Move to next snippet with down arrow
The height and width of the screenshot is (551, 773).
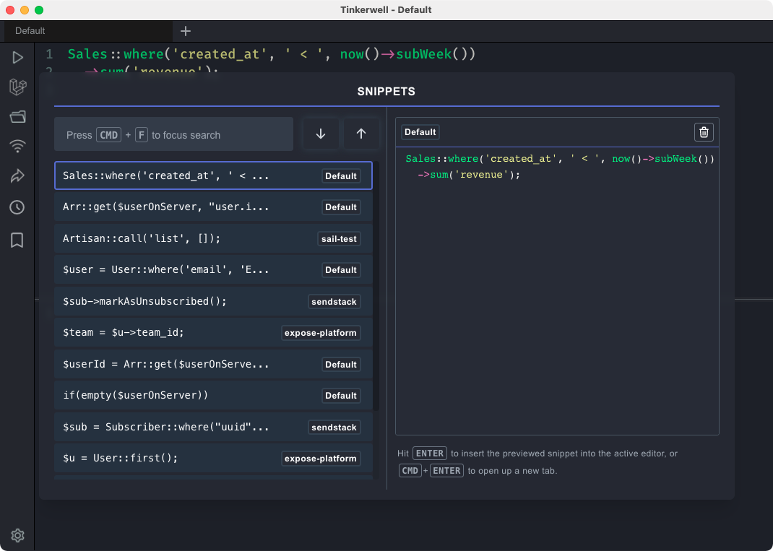click(321, 134)
